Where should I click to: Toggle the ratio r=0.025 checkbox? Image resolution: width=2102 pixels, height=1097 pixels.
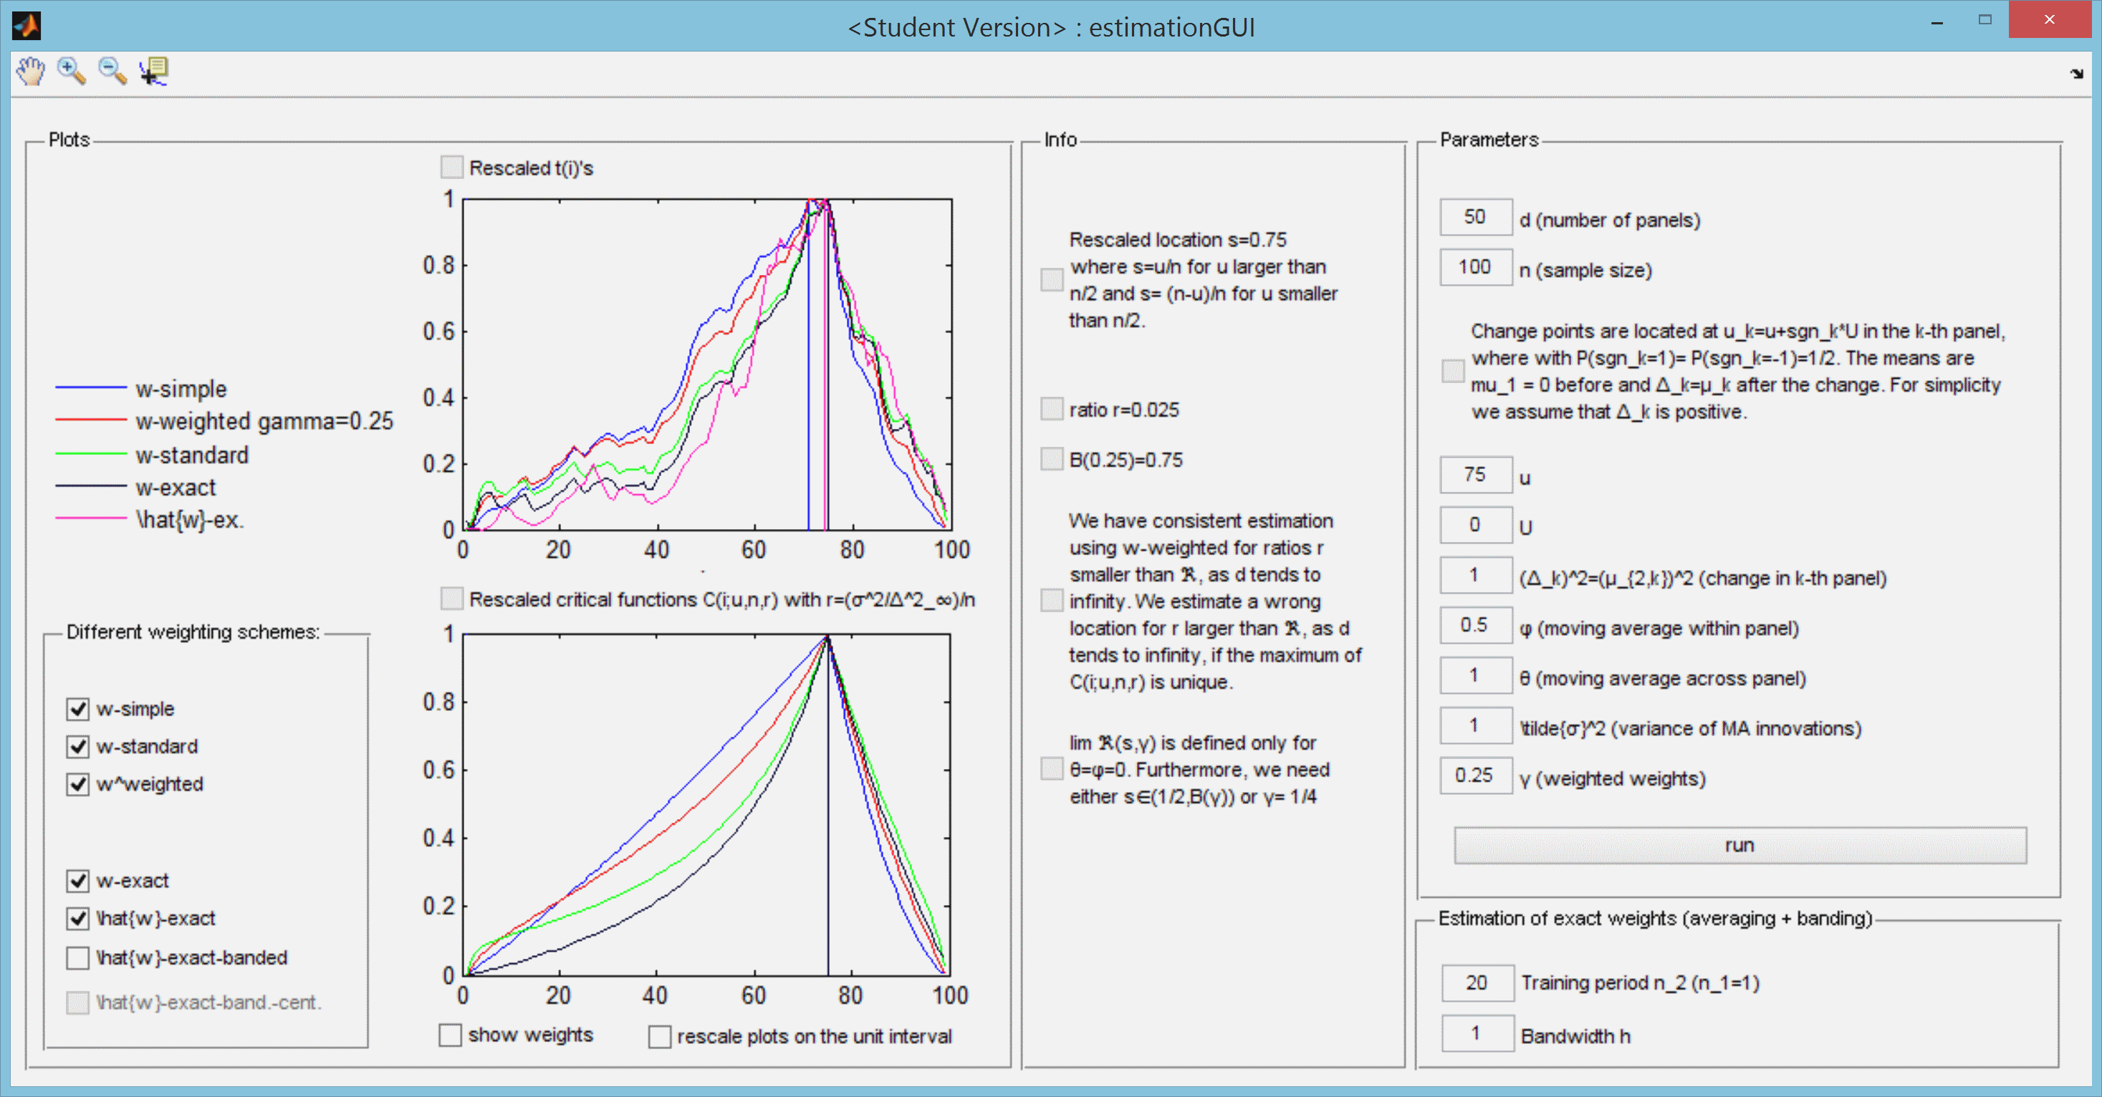click(1052, 409)
